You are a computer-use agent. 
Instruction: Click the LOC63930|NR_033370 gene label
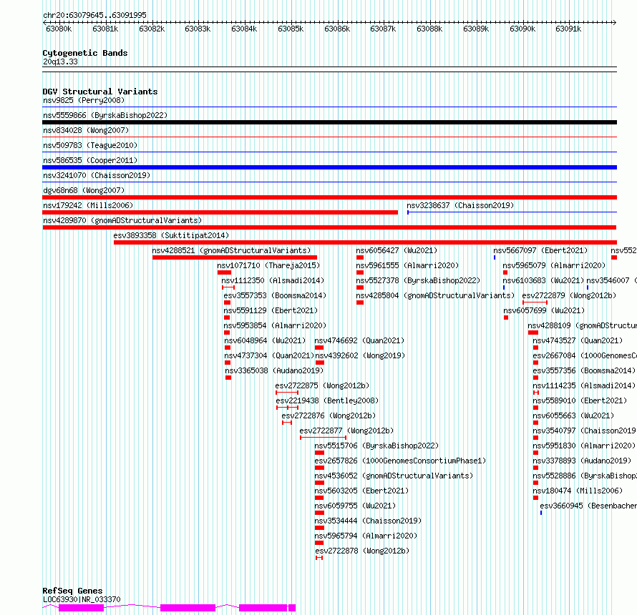[82, 599]
